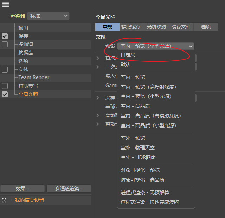Enable the 材质覆写 checkbox
The width and height of the screenshot is (225, 218).
pyautogui.click(x=5, y=86)
